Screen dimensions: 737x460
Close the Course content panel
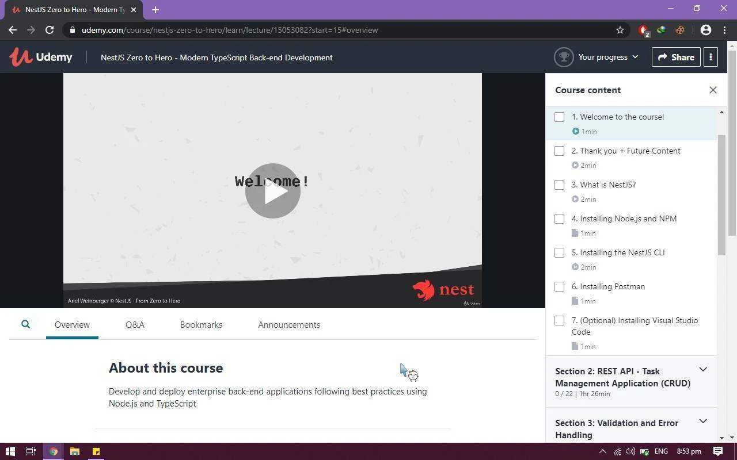pos(713,90)
